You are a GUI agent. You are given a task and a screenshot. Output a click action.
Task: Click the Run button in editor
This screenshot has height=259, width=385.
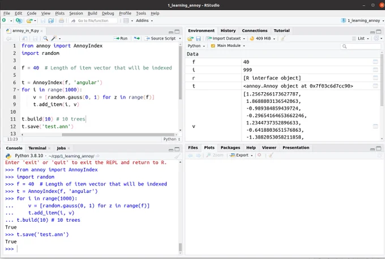(x=121, y=38)
